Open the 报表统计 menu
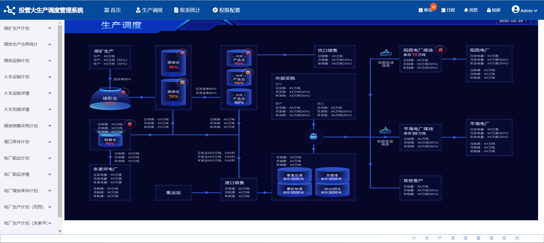 (187, 10)
